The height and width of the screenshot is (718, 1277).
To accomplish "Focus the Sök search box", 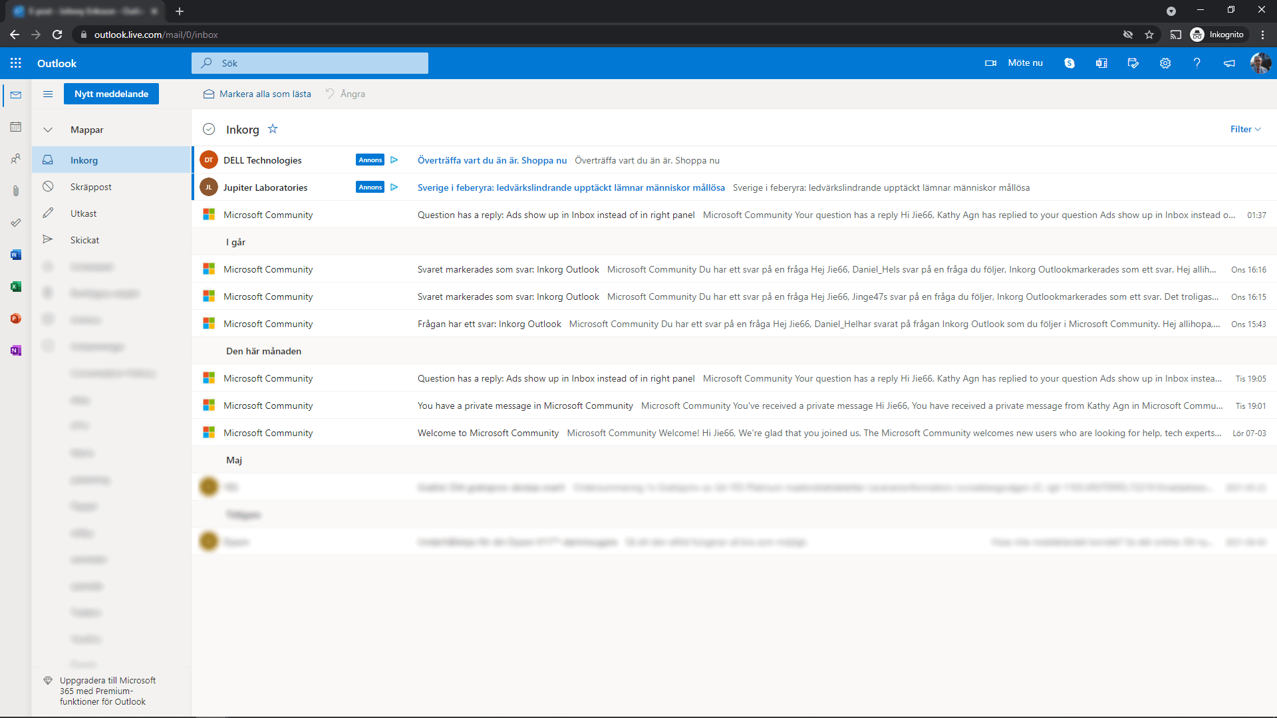I will tap(310, 63).
